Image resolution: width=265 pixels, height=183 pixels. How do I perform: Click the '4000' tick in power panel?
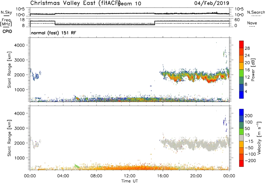19,45
